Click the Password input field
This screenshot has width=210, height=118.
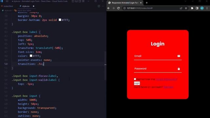click(157, 69)
